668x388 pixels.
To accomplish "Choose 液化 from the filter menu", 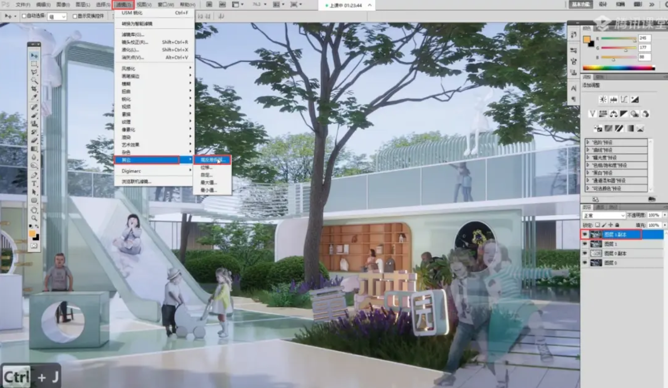I will pos(130,50).
